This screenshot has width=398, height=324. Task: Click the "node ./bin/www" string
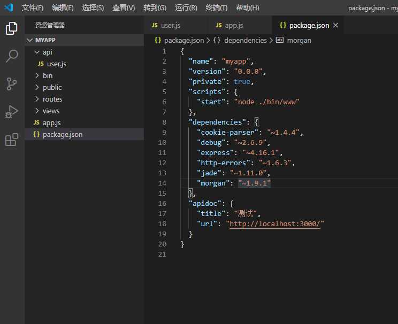click(267, 102)
